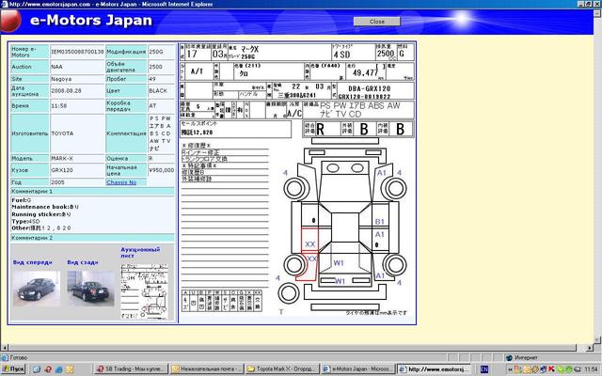Click the Вид сзади label
The image size is (602, 376).
[x=83, y=262]
